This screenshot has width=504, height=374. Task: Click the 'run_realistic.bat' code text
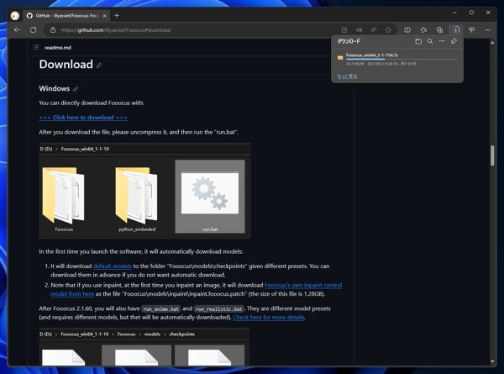(x=219, y=308)
